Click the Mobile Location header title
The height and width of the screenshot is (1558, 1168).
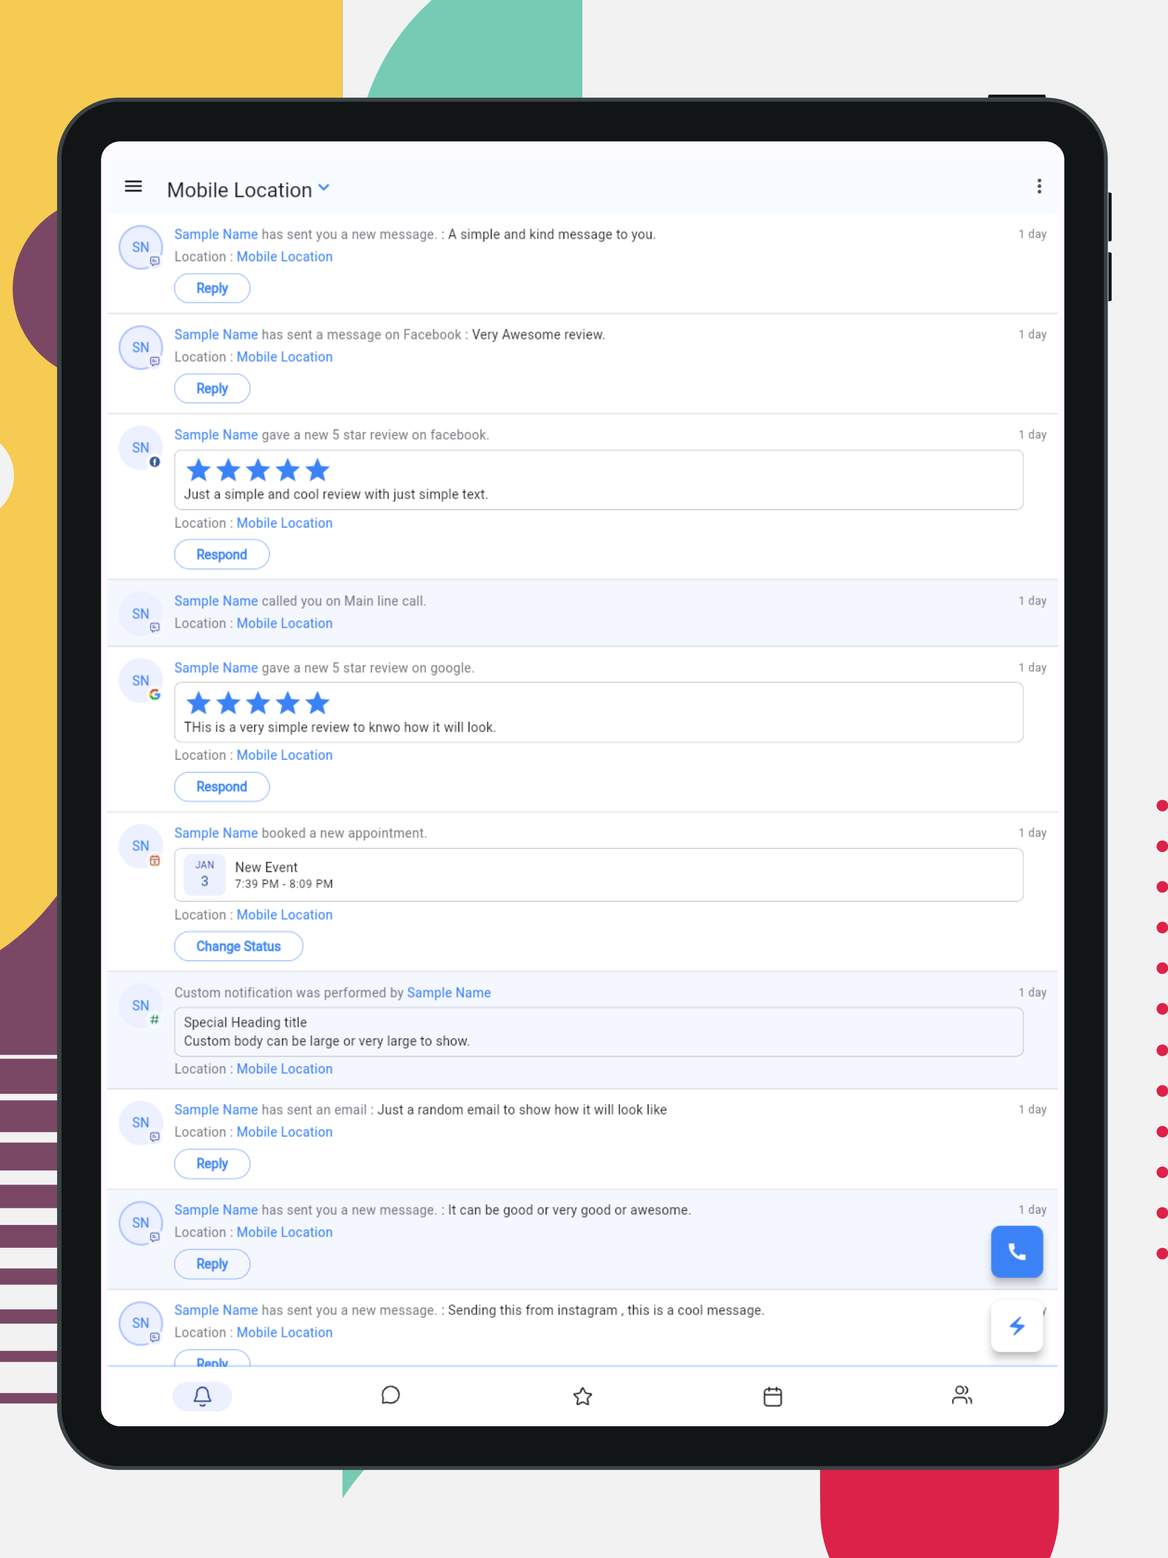(x=240, y=189)
